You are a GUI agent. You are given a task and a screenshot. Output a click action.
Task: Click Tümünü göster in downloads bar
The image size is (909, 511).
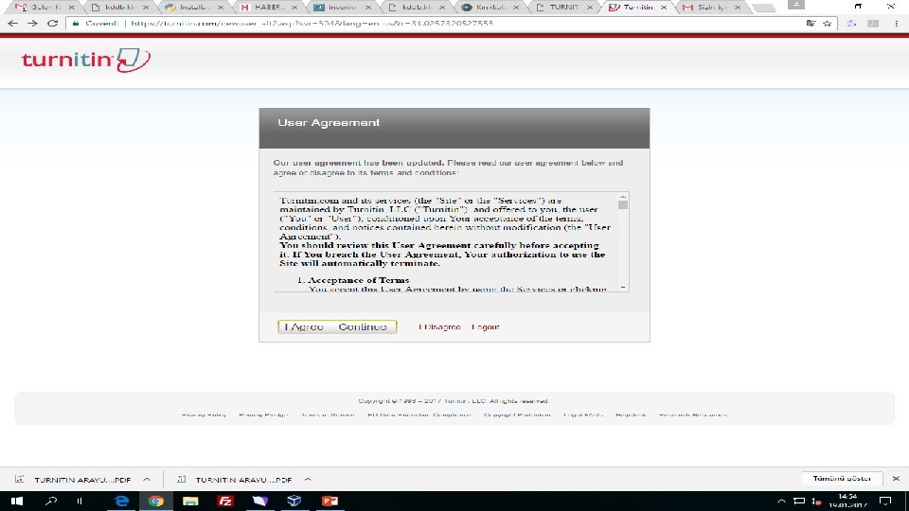pyautogui.click(x=842, y=479)
